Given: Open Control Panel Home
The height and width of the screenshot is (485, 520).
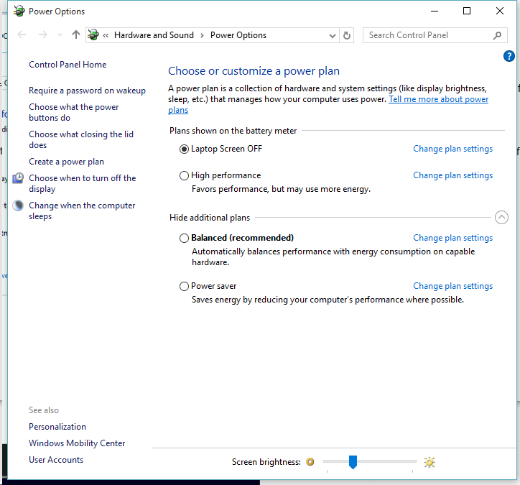Looking at the screenshot, I should click(x=68, y=65).
